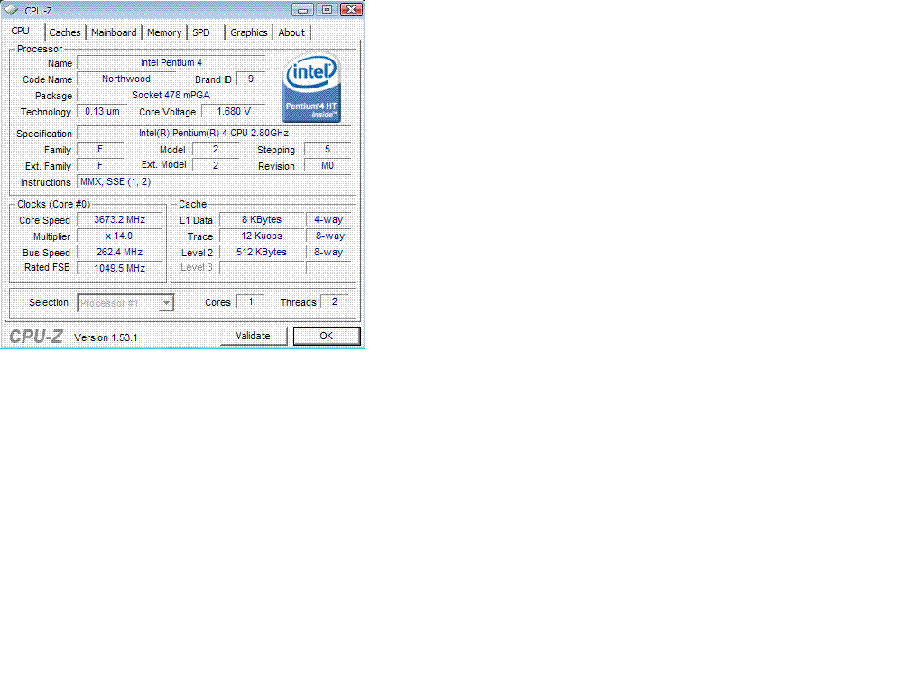Viewport: 924px width, 693px height.
Task: Click the Stepping value 5
Action: click(x=328, y=150)
